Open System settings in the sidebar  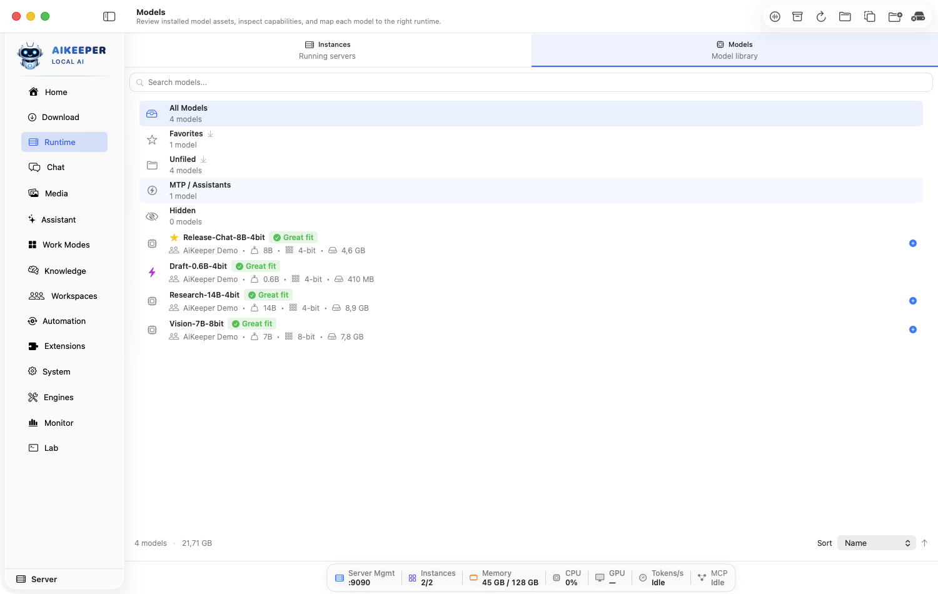click(x=64, y=371)
